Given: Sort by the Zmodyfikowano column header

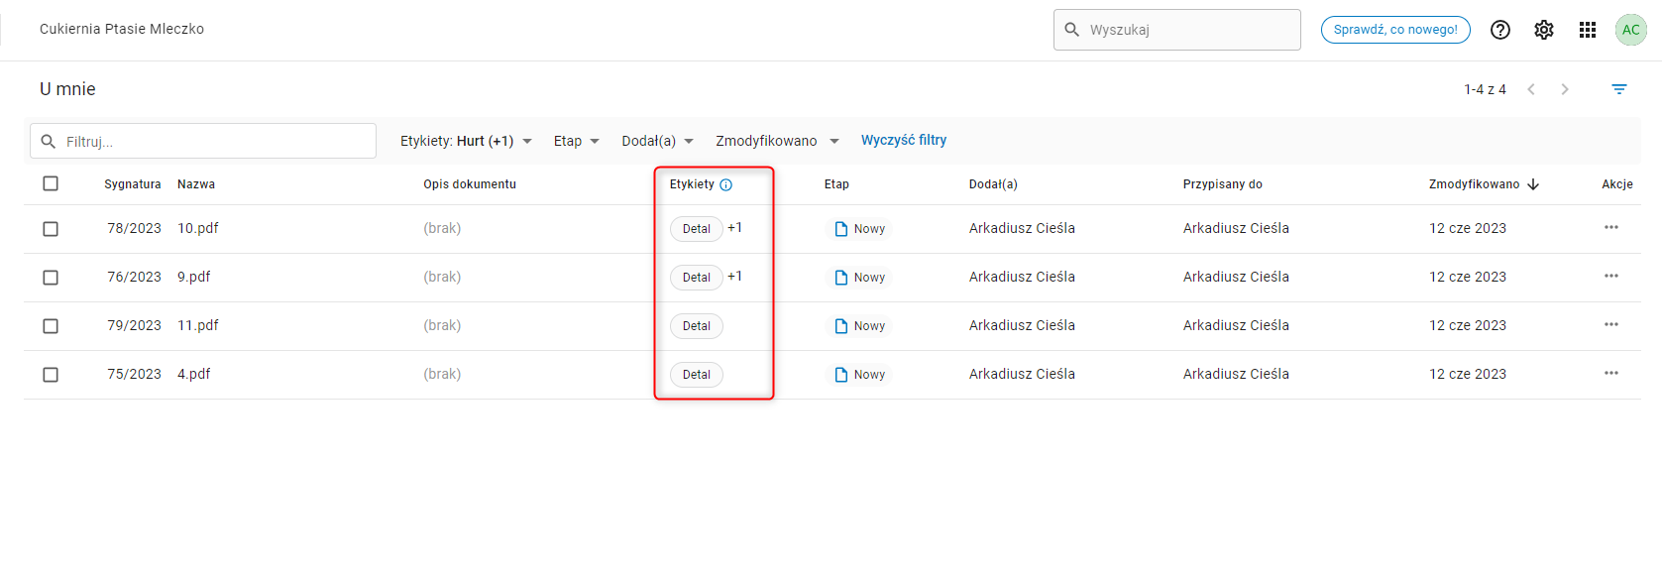Looking at the screenshot, I should (x=1474, y=184).
